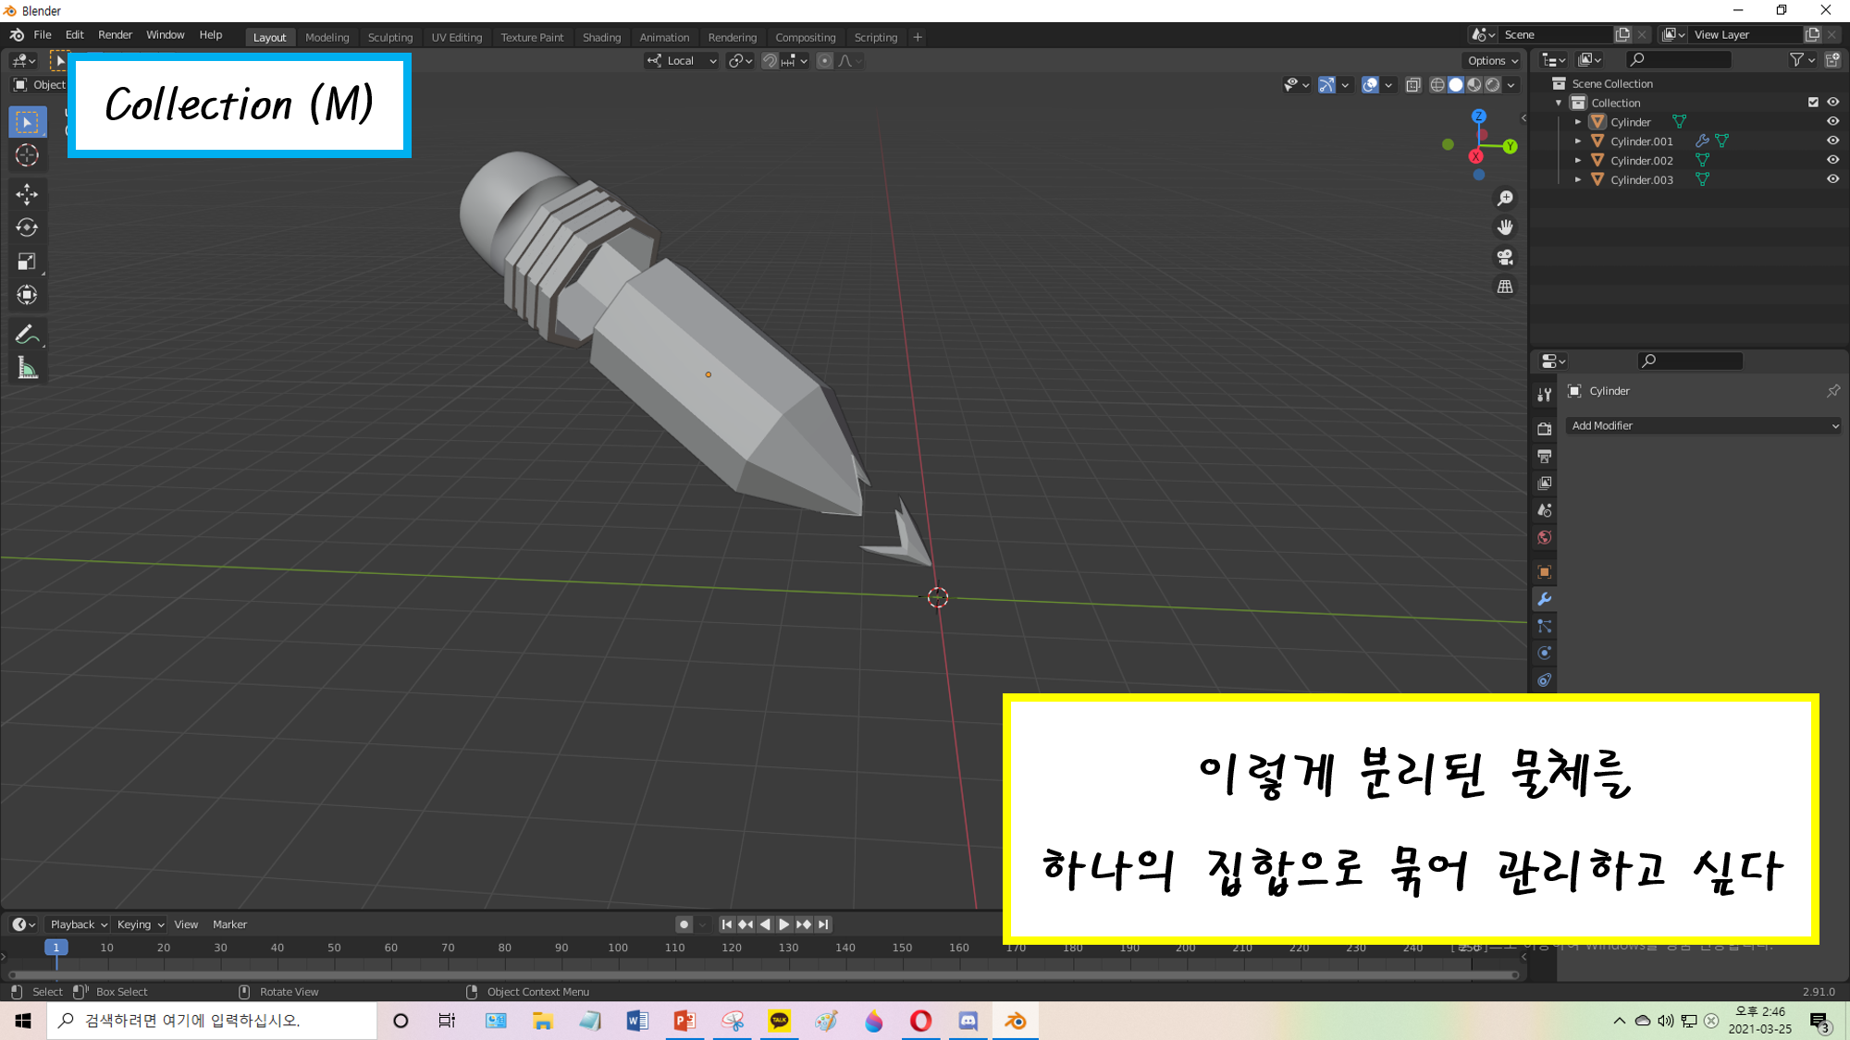The height and width of the screenshot is (1040, 1850).
Task: Select the Rotate tool
Action: pyautogui.click(x=27, y=227)
